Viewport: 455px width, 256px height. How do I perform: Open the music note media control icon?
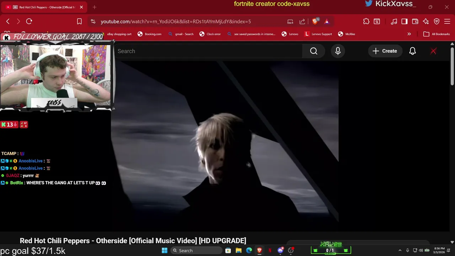click(394, 21)
